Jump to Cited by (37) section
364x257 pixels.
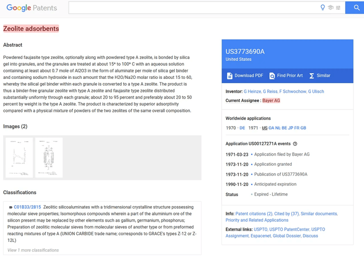coord(287,214)
